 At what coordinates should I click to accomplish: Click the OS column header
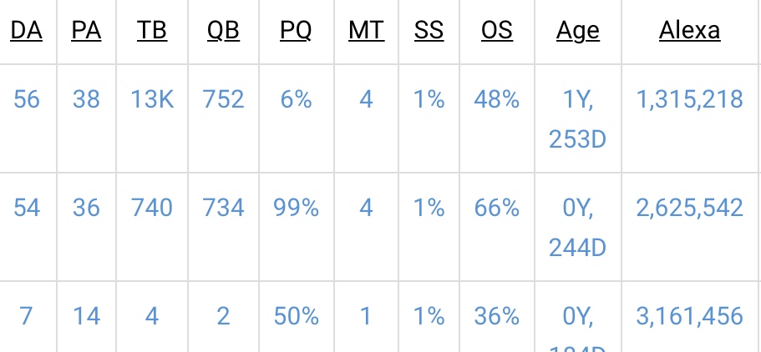pyautogui.click(x=497, y=31)
